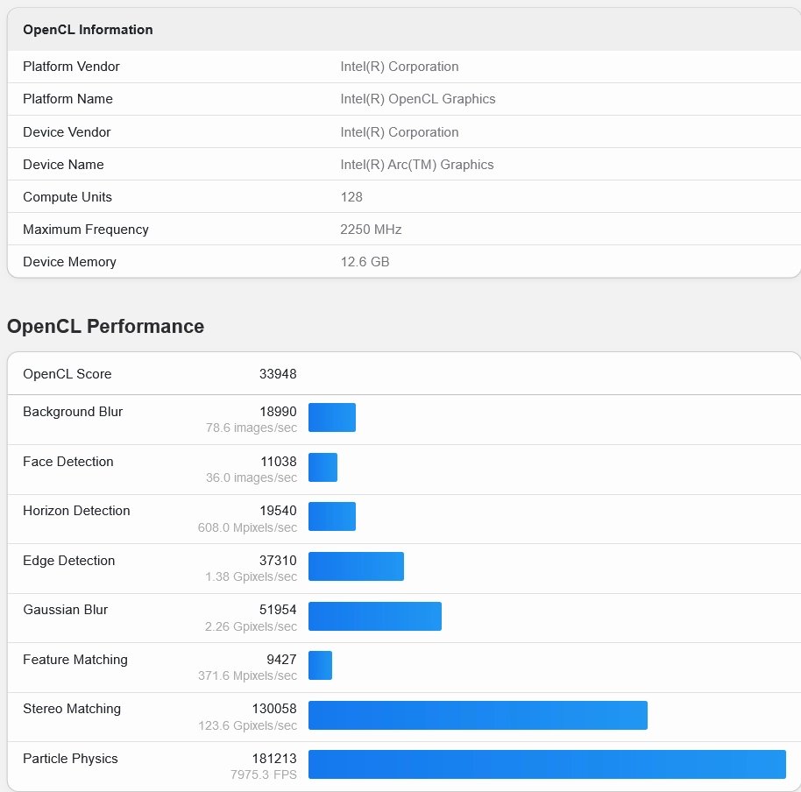The width and height of the screenshot is (801, 792).
Task: Click the Feature Matching score bar
Action: click(x=320, y=666)
